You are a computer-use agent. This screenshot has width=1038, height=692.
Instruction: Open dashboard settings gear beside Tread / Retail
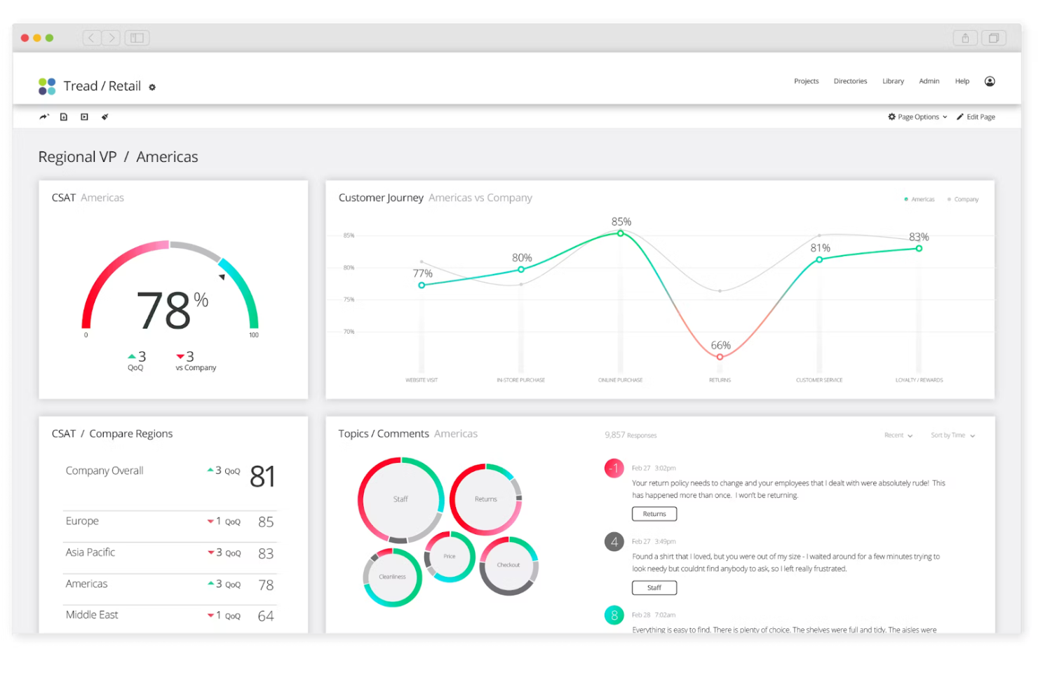point(152,86)
